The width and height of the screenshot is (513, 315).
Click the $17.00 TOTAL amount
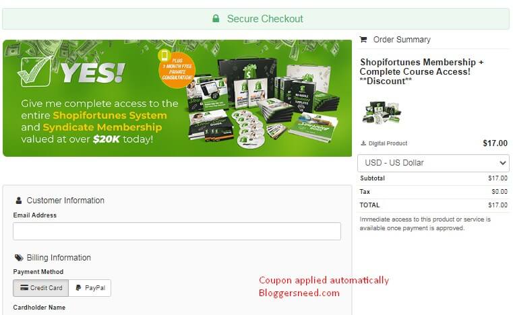pyautogui.click(x=497, y=205)
